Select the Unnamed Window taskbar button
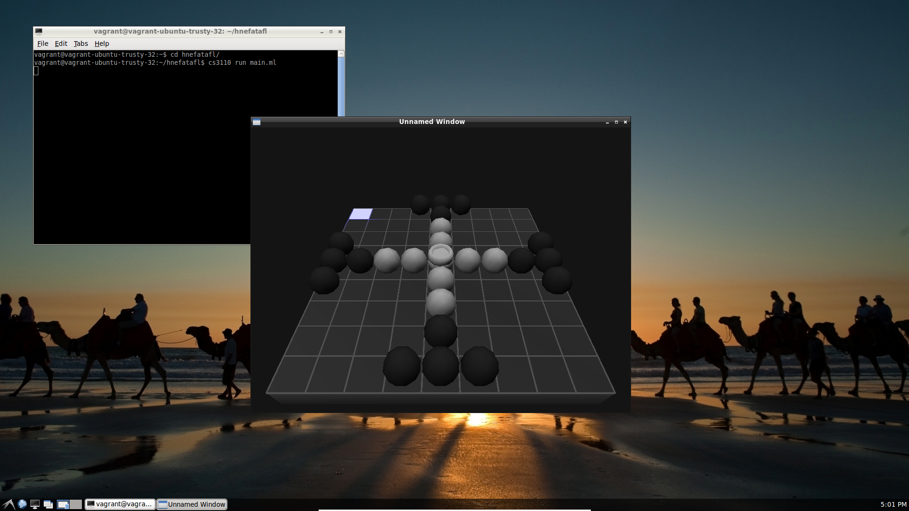The width and height of the screenshot is (909, 511). click(192, 504)
